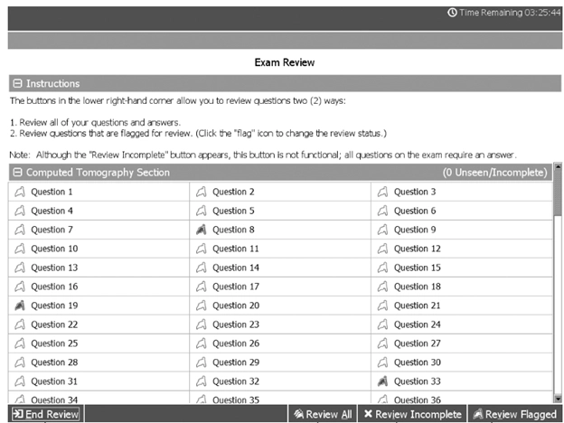Unflag Question 19 using its flag icon

pyautogui.click(x=19, y=305)
